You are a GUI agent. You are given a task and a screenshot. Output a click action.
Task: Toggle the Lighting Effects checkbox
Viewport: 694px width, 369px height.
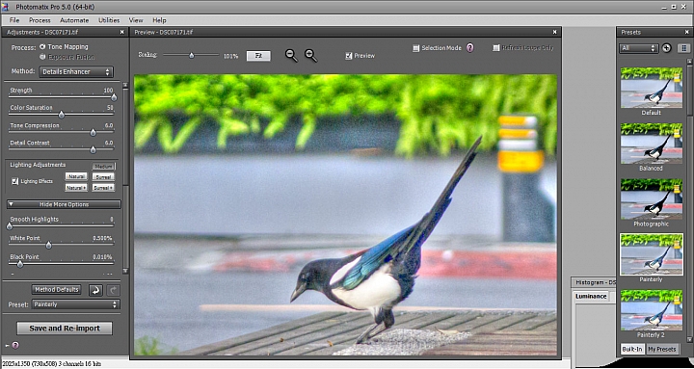tap(15, 181)
